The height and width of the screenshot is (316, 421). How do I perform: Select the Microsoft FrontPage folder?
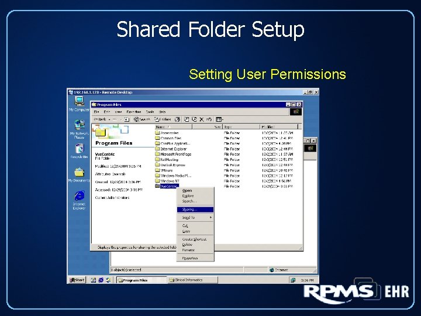coord(173,154)
